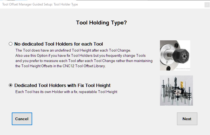
Task: Select the 'No dedicated Tool Holders' radio button
Action: click(x=10, y=44)
